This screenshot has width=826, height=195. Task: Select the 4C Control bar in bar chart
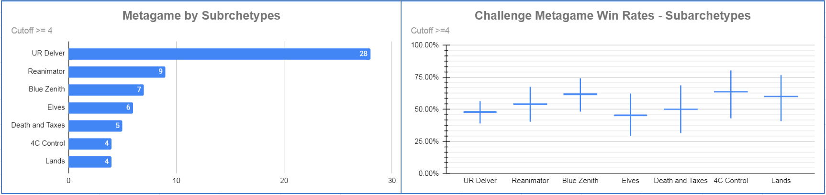coord(90,143)
